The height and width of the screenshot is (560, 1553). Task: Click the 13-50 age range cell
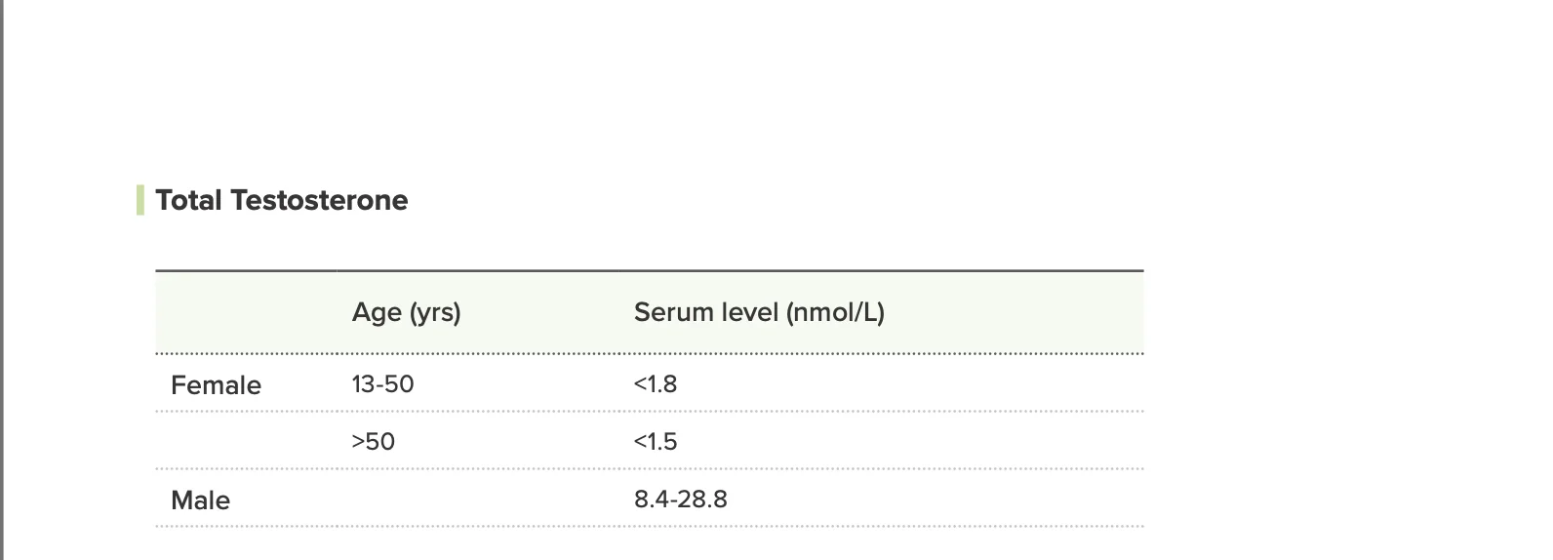(382, 384)
